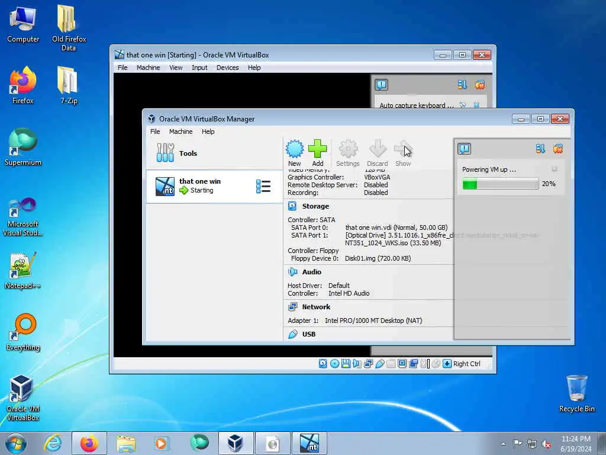
Task: Open Machine menu in VirtualBox Manager
Action: pyautogui.click(x=180, y=132)
